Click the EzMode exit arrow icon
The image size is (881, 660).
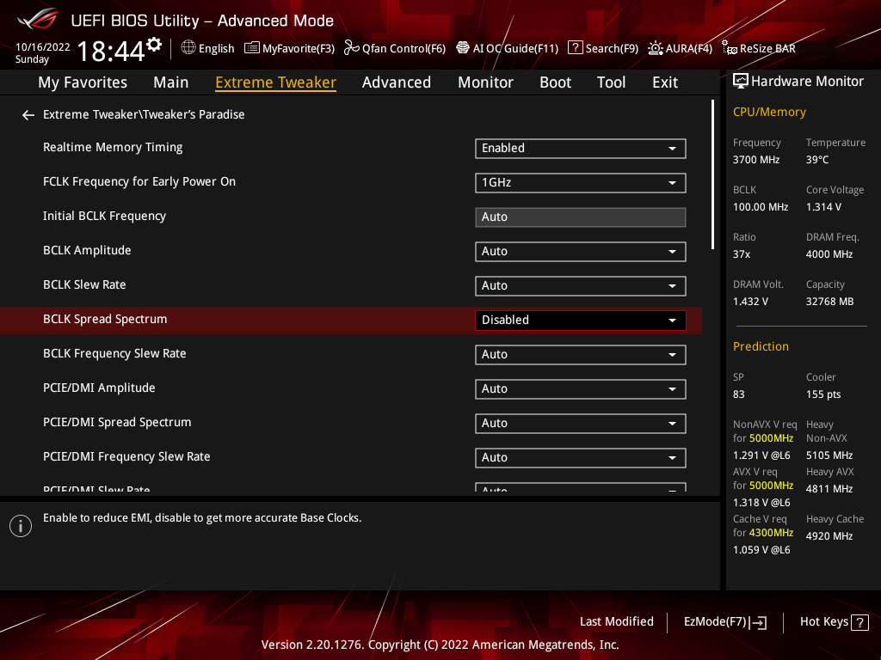758,622
